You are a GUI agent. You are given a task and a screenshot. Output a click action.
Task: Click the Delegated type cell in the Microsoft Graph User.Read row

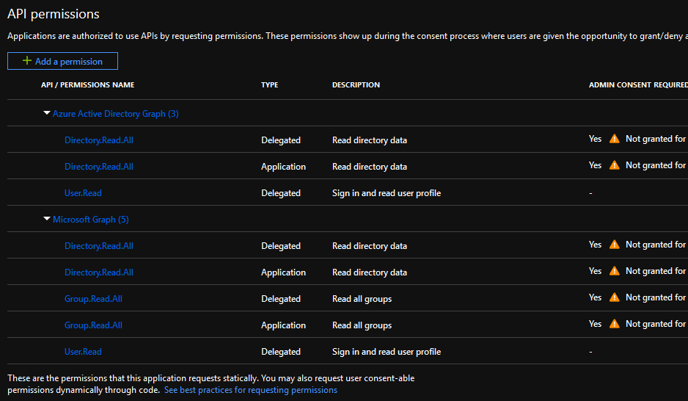coord(281,351)
